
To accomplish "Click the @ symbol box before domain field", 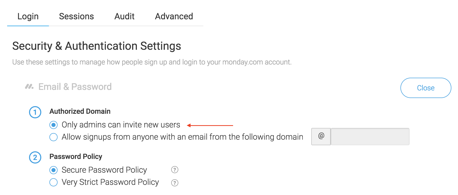I will [321, 137].
